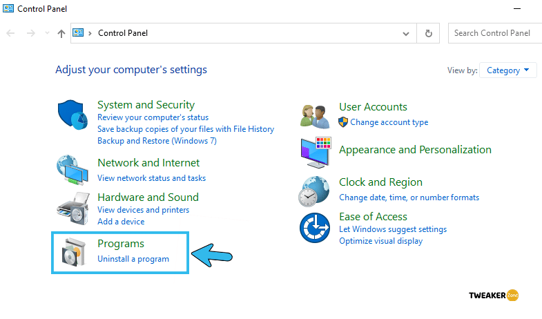Click the address bar path chevron
The image size is (542, 319).
point(90,33)
